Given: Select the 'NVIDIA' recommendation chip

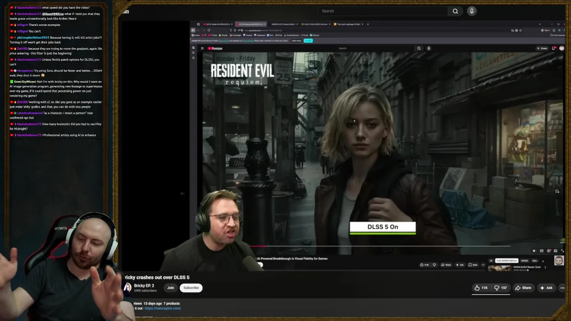Looking at the screenshot, I should click(x=525, y=261).
